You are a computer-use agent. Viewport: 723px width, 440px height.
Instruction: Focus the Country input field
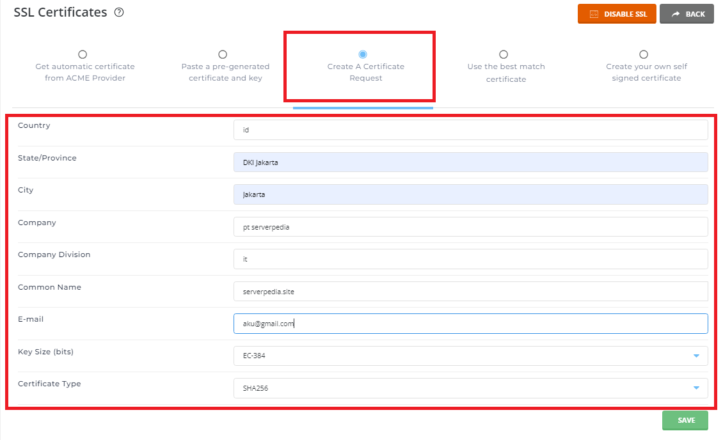pos(470,130)
